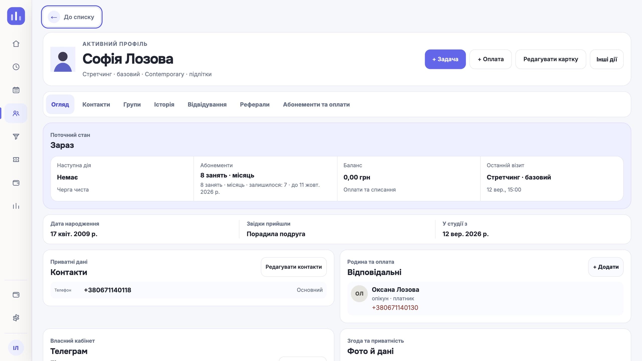The image size is (642, 361).
Task: Click Редагувати картку button
Action: coord(551,59)
